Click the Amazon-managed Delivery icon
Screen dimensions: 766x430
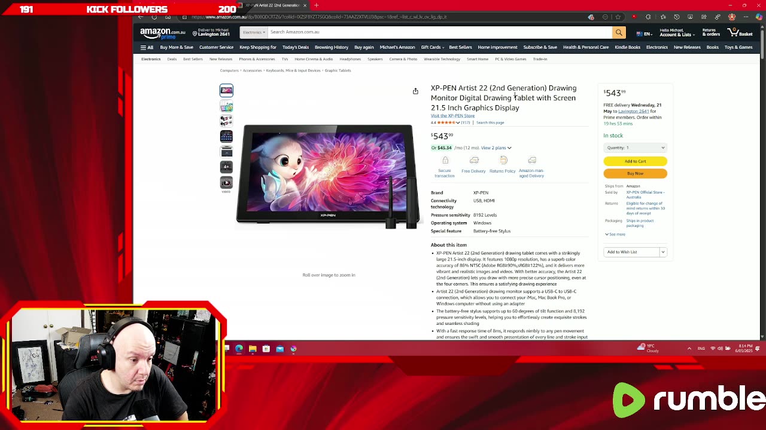point(532,160)
